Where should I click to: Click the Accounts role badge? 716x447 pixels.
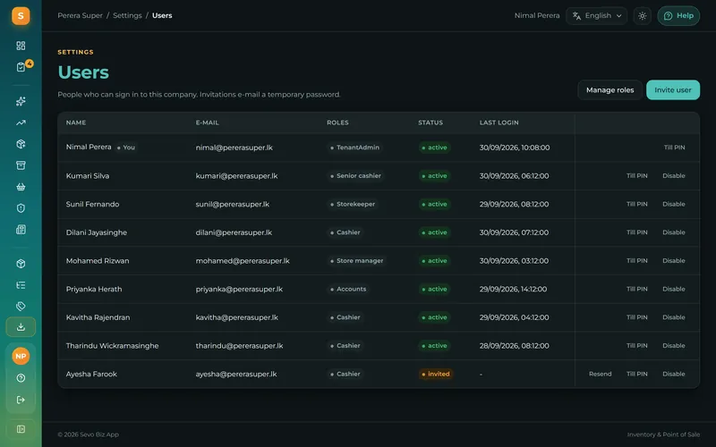(348, 289)
